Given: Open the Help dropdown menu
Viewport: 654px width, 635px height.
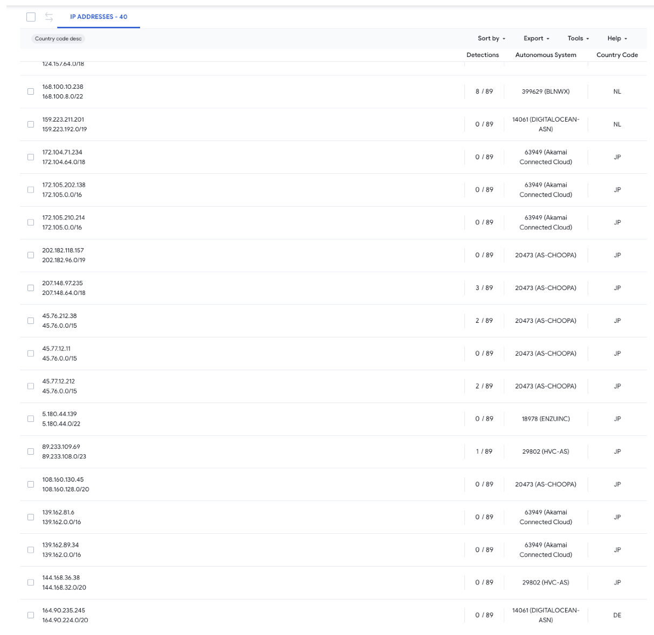Looking at the screenshot, I should [617, 39].
